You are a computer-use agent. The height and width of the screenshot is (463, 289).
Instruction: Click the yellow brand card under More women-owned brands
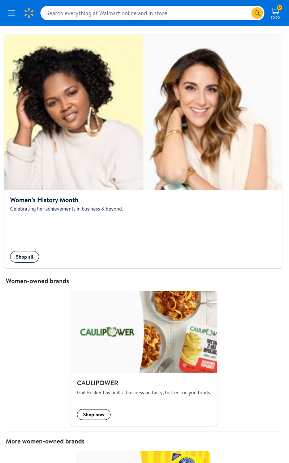(144, 457)
